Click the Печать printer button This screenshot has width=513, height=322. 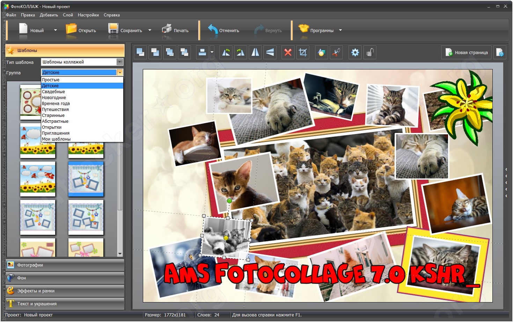click(175, 30)
